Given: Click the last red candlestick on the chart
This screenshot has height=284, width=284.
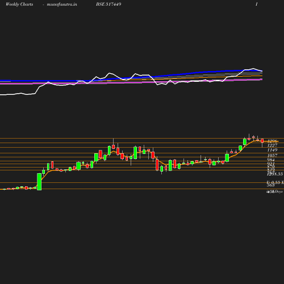Looking at the screenshot, I should click(262, 141).
